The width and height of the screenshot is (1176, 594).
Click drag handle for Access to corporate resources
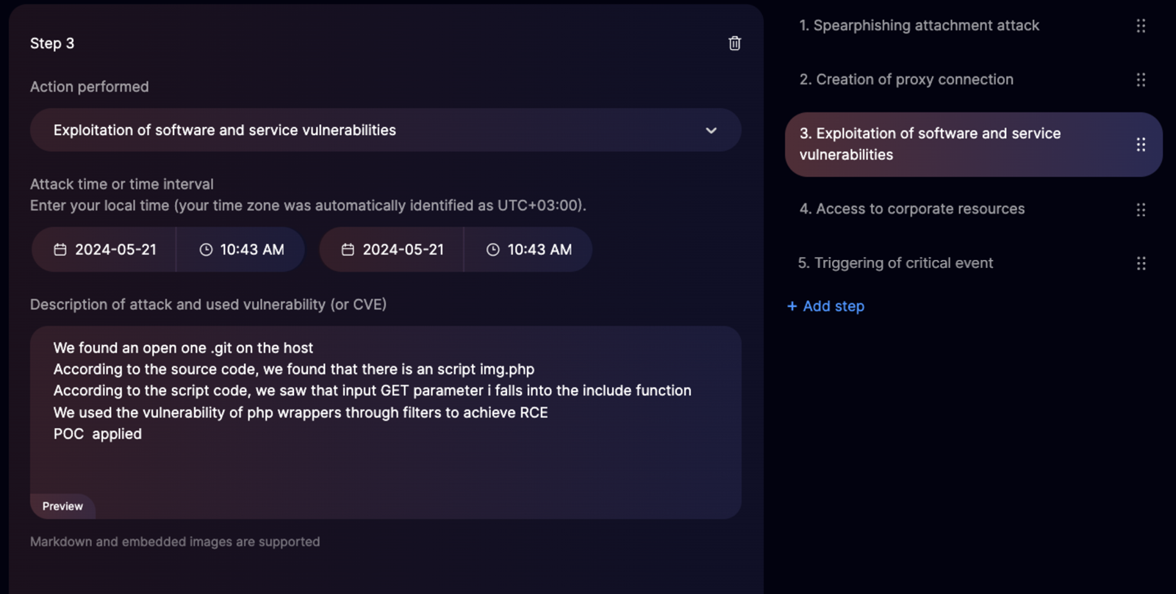point(1141,210)
